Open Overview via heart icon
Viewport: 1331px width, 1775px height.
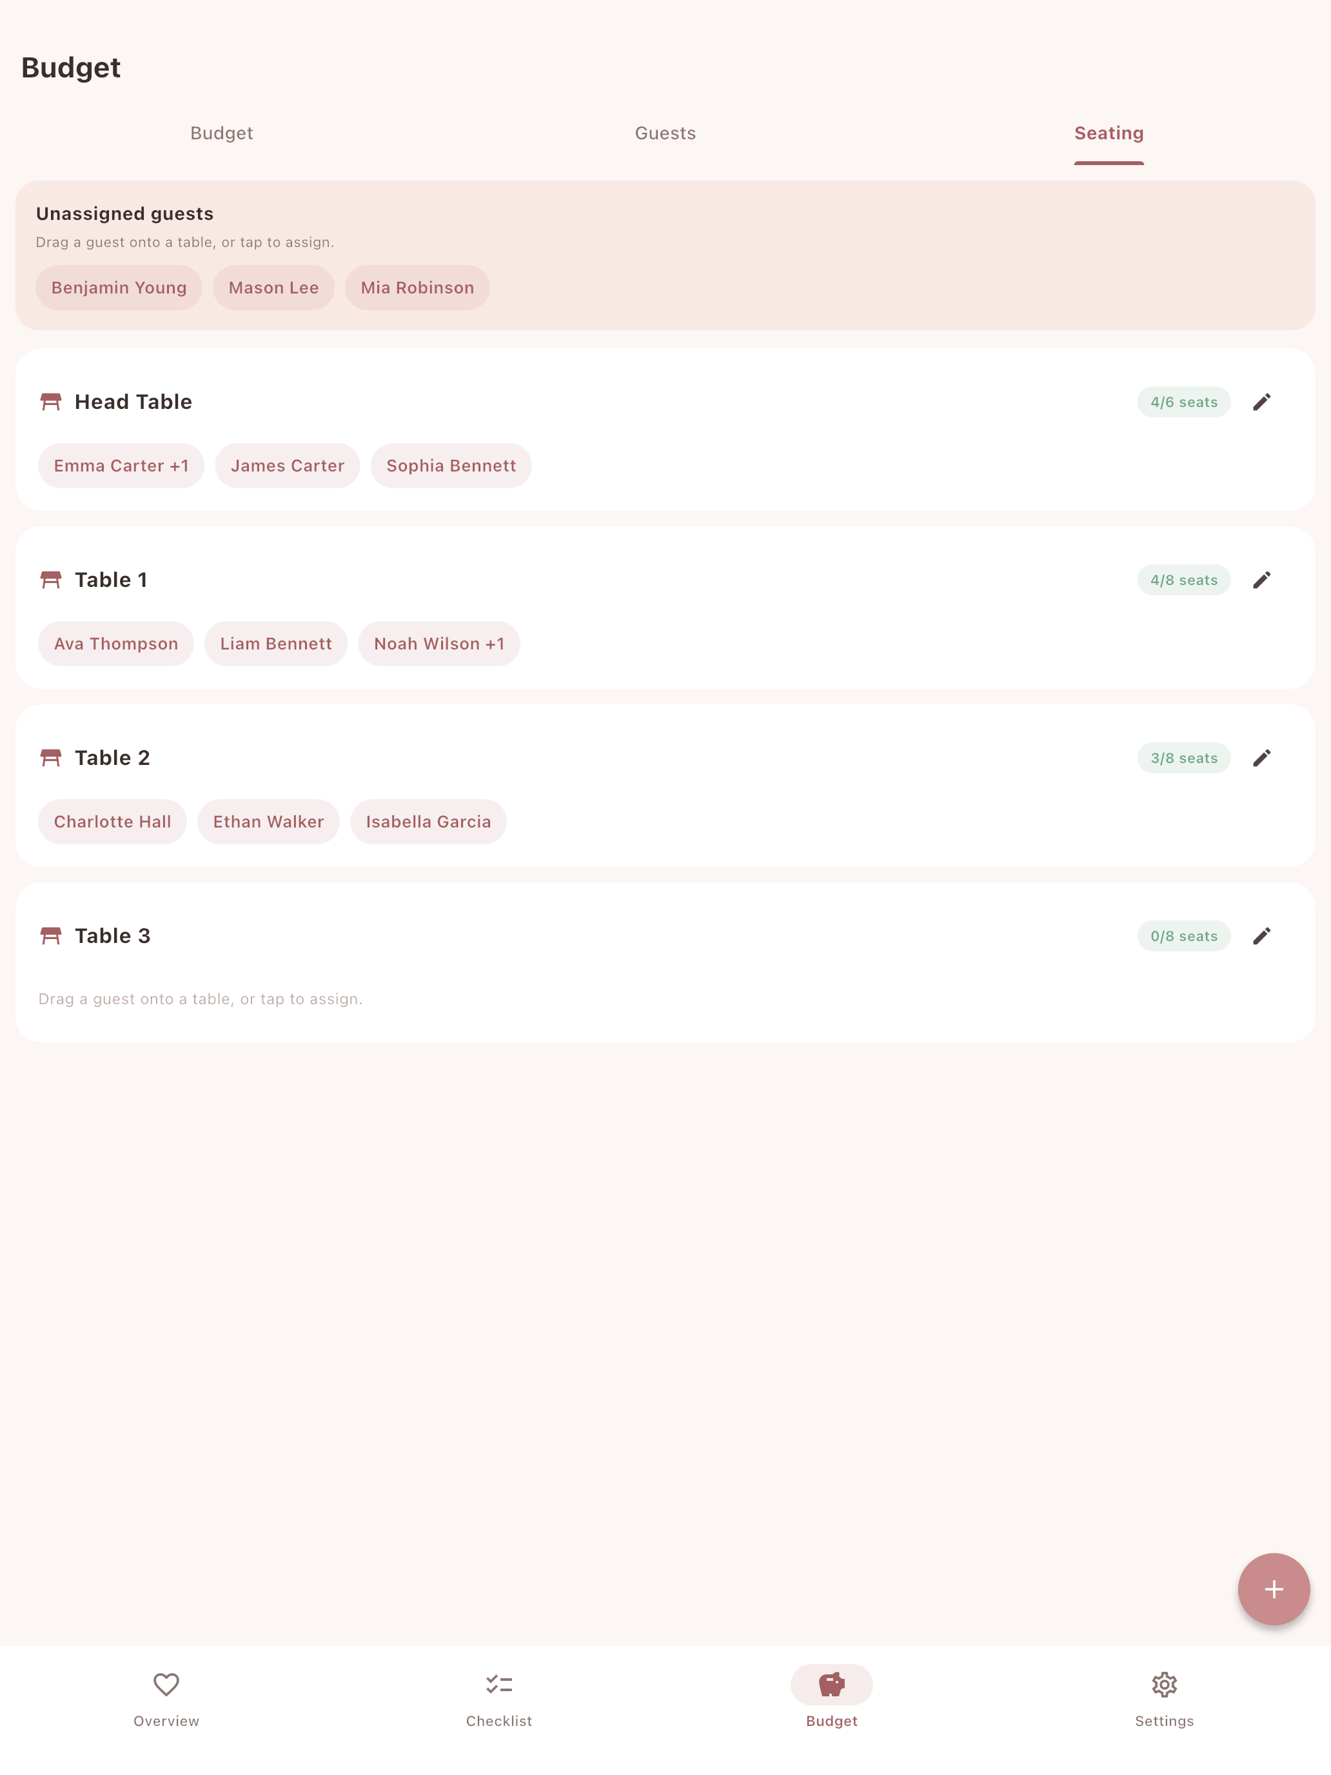166,1700
